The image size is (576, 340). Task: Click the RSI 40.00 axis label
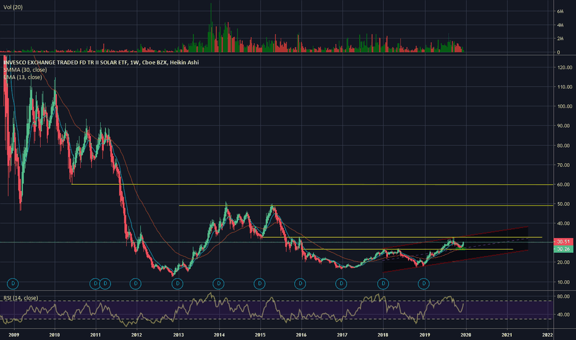click(565, 315)
